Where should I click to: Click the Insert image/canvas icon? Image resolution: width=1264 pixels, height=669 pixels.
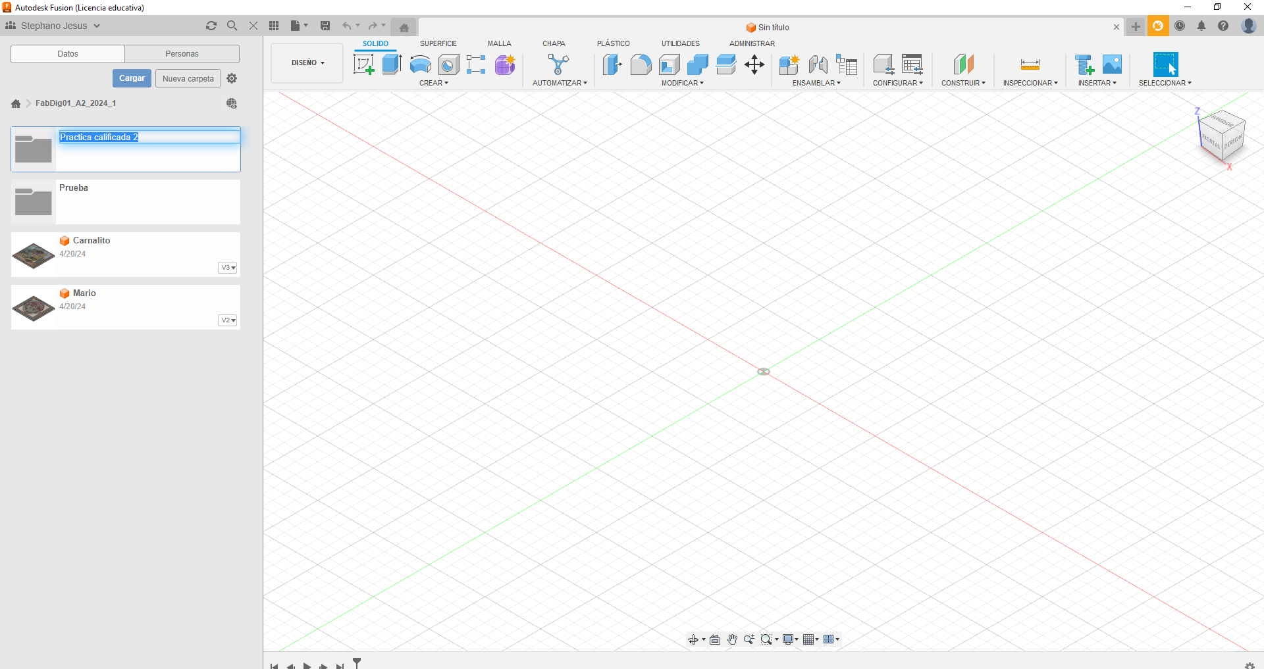1112,64
